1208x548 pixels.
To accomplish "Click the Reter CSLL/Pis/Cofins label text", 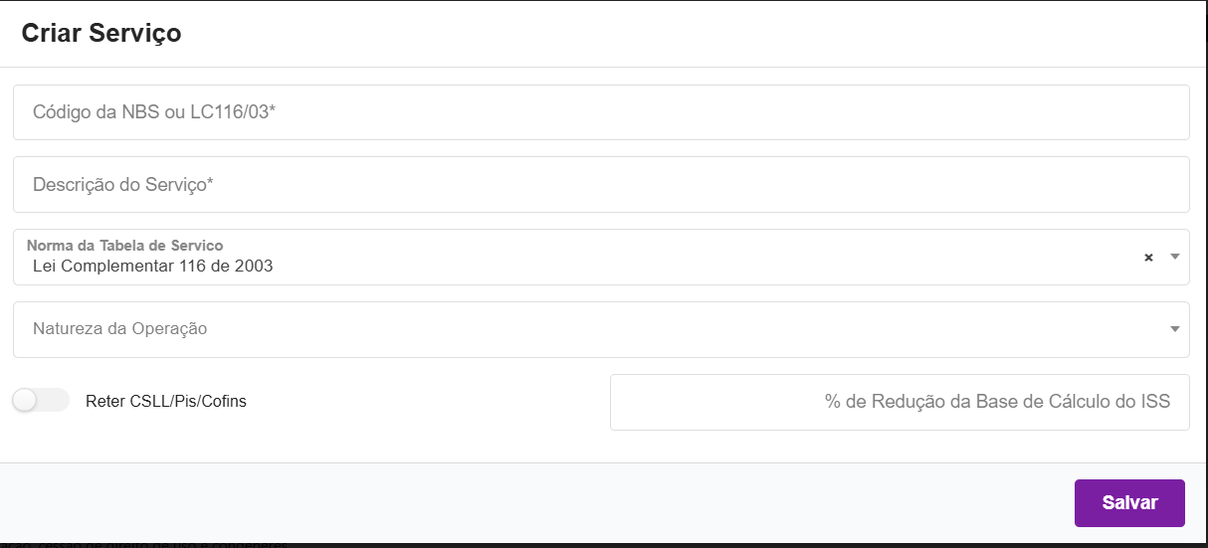I will point(166,402).
